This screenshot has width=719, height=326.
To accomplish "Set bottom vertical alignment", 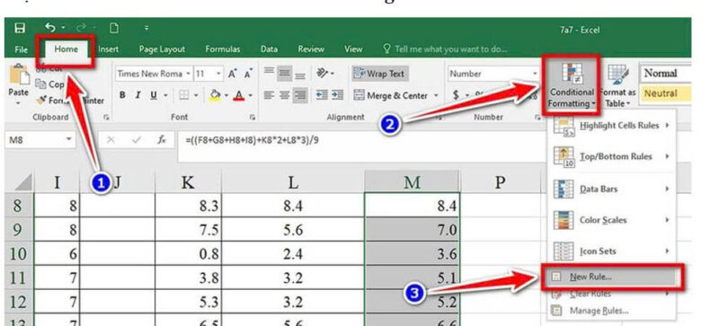I will click(x=300, y=75).
